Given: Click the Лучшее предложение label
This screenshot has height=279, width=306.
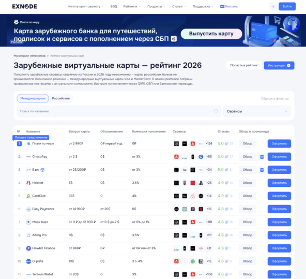Looking at the screenshot, I should [31, 138].
